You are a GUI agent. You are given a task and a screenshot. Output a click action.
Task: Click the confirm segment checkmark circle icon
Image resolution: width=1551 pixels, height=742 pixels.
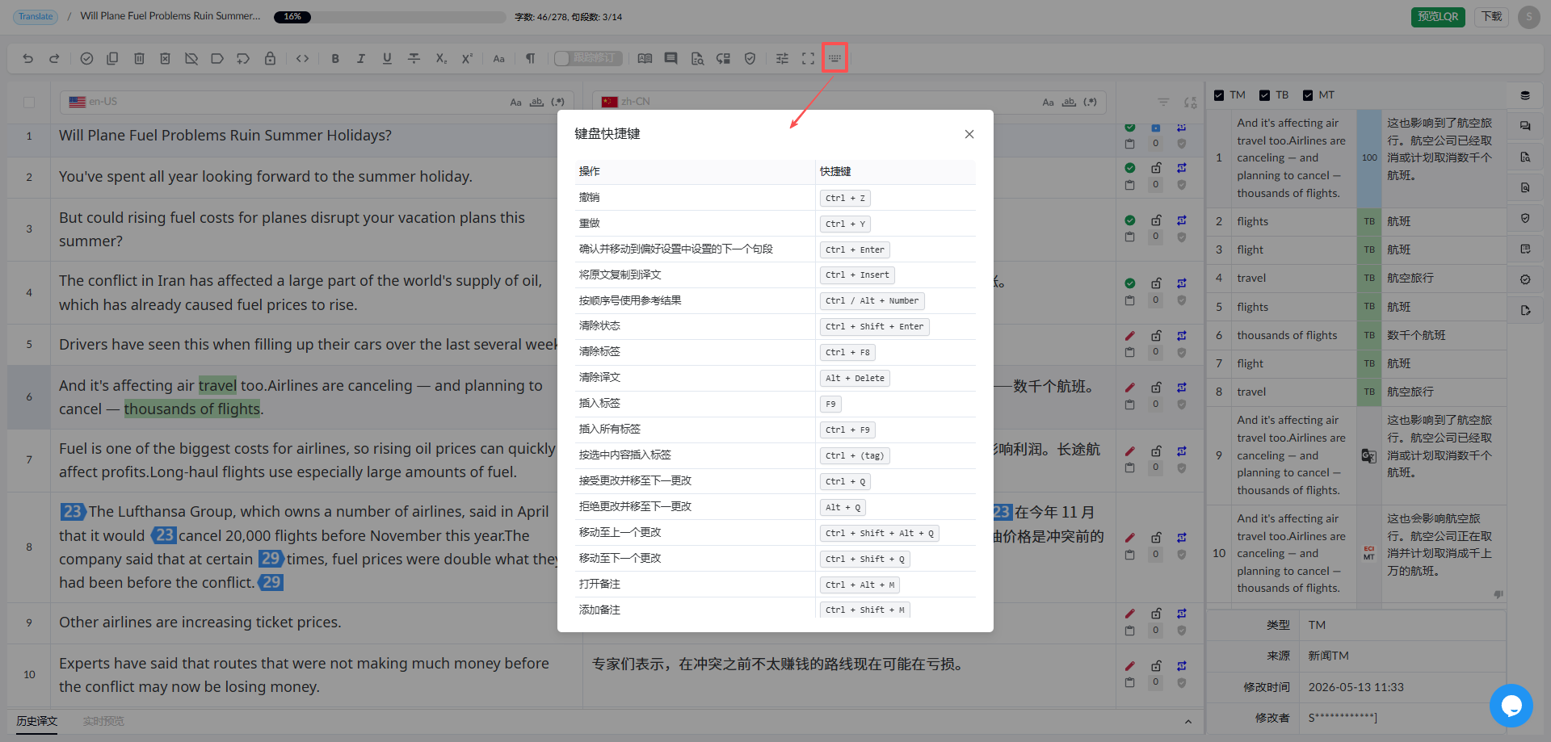86,58
